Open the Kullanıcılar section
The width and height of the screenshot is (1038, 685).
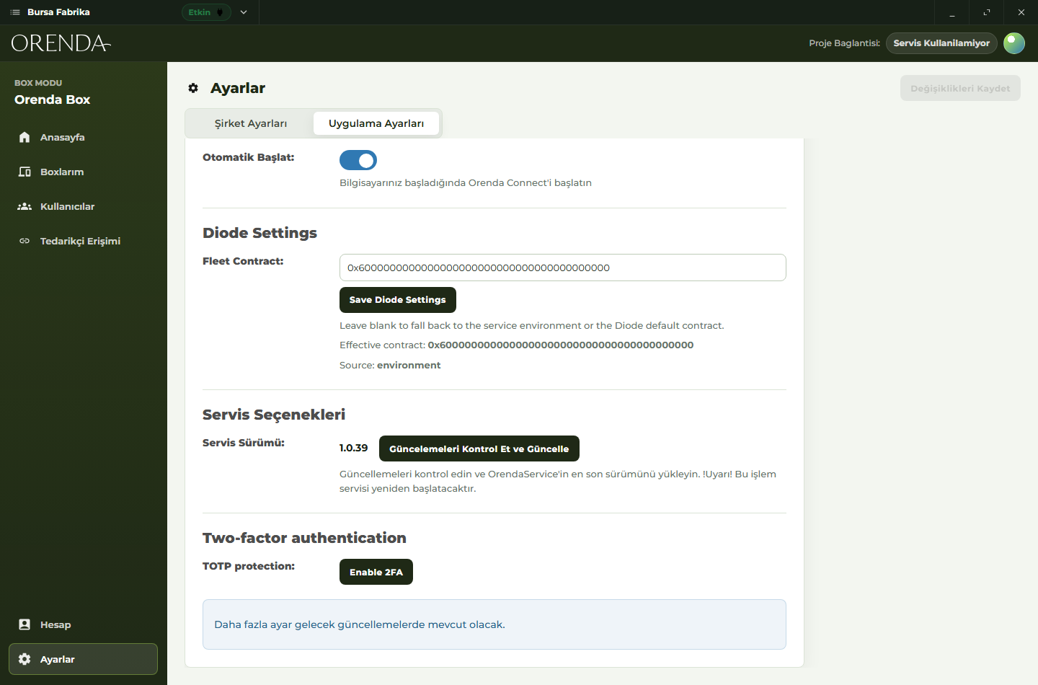(83, 206)
